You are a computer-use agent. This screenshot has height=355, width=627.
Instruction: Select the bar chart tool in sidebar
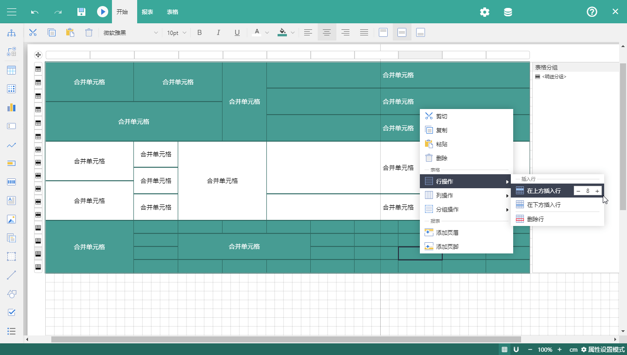pyautogui.click(x=12, y=108)
